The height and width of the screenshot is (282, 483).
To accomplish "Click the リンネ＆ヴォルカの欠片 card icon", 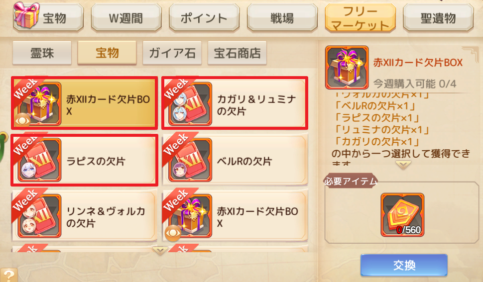I will click(40, 215).
